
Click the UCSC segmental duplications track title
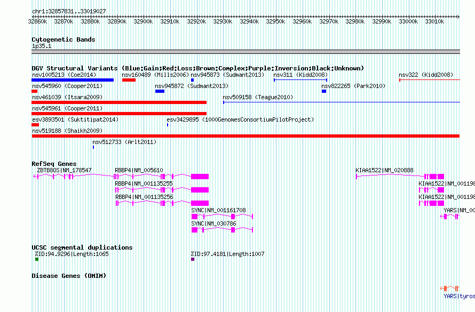coord(82,247)
